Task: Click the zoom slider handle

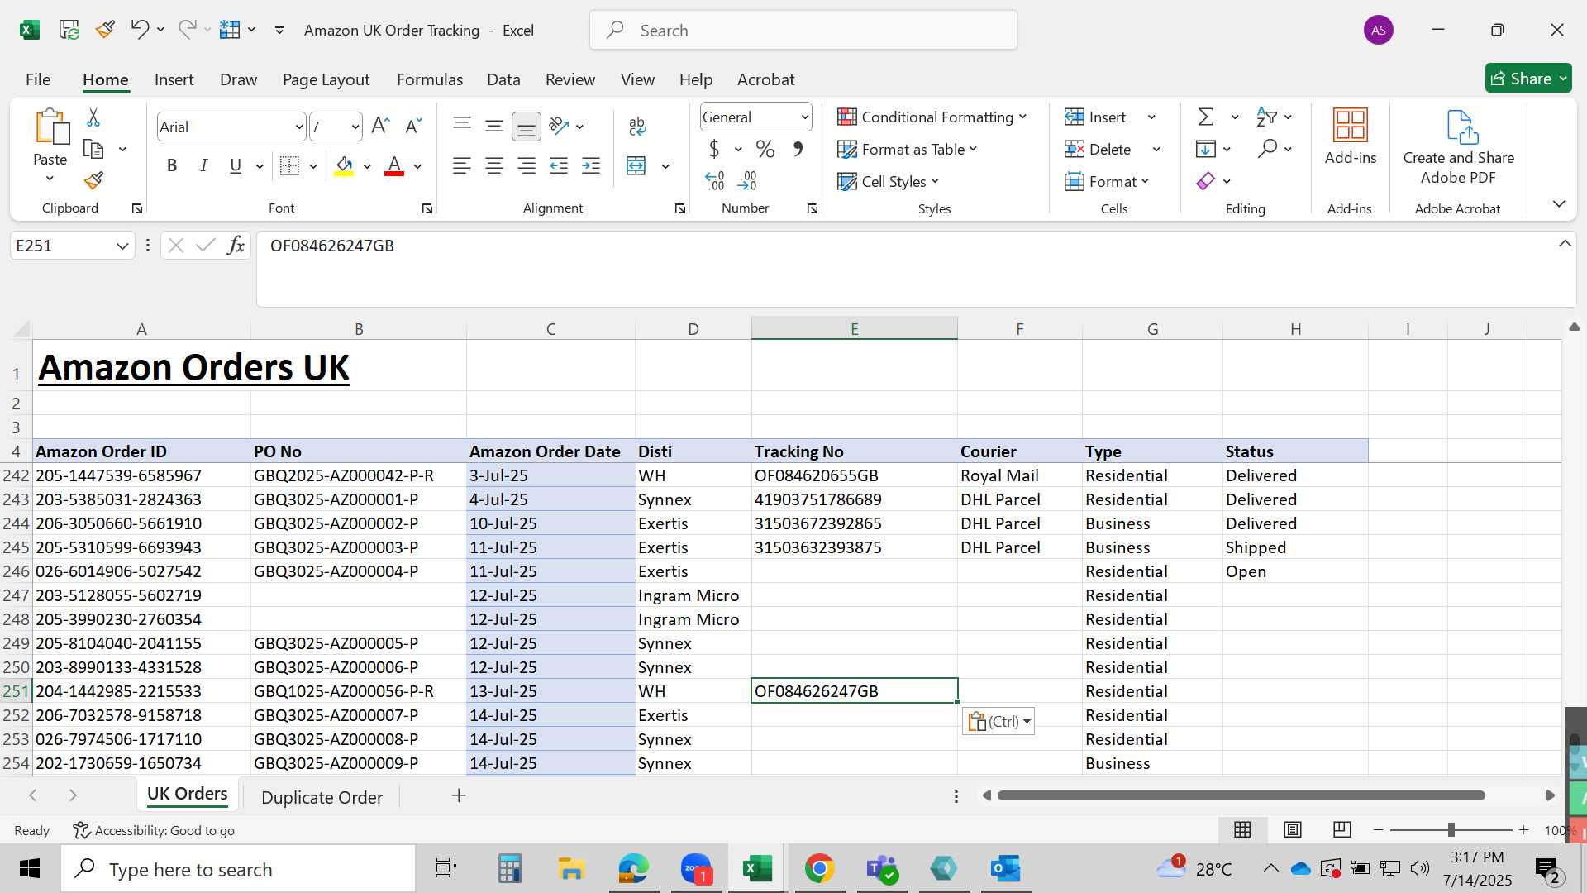Action: tap(1451, 829)
